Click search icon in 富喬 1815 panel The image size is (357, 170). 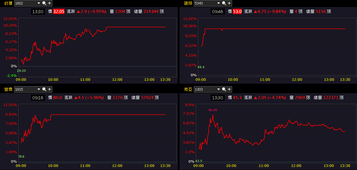tap(44, 89)
